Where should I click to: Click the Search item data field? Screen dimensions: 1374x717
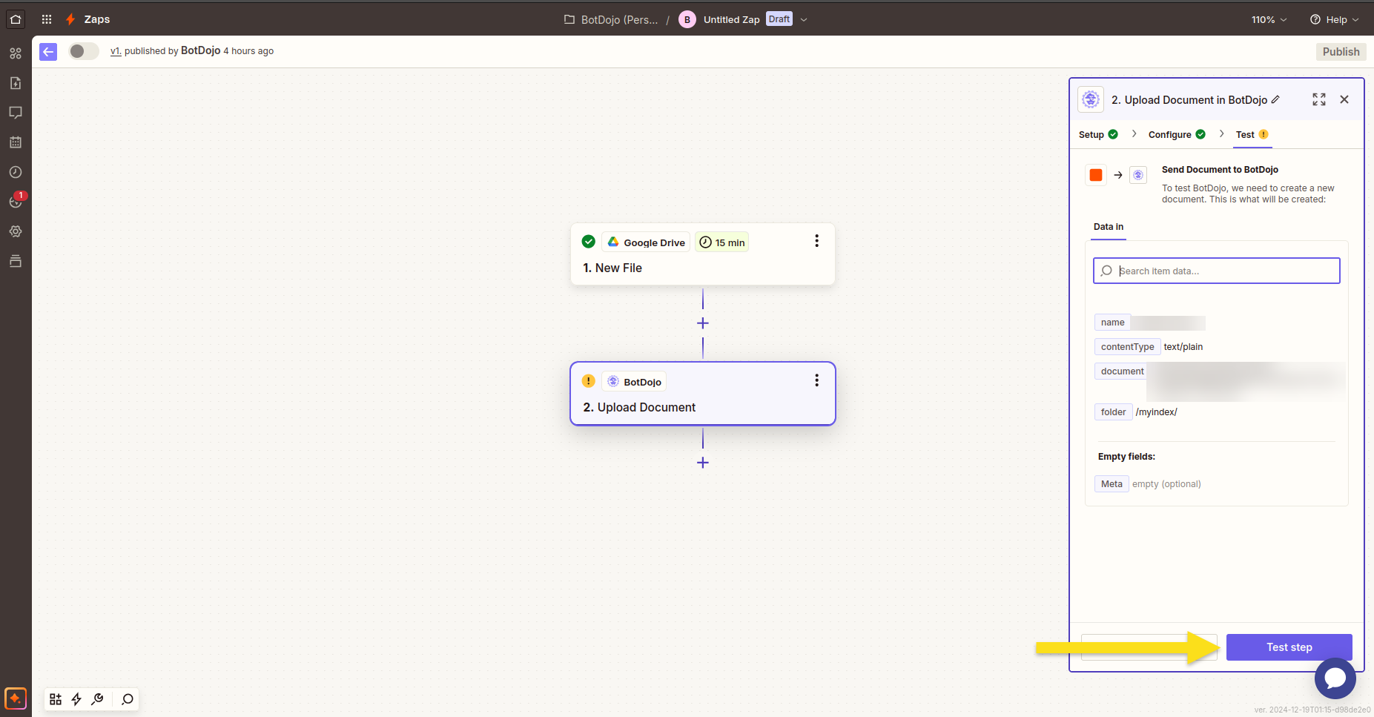(1216, 271)
